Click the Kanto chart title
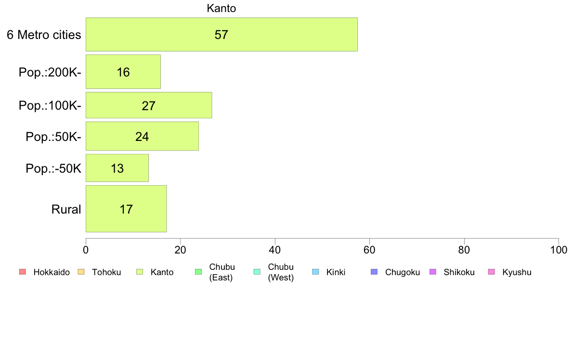 (x=221, y=8)
